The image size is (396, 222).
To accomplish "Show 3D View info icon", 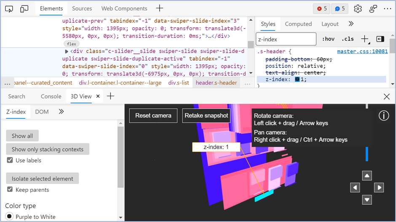I will point(383,116).
